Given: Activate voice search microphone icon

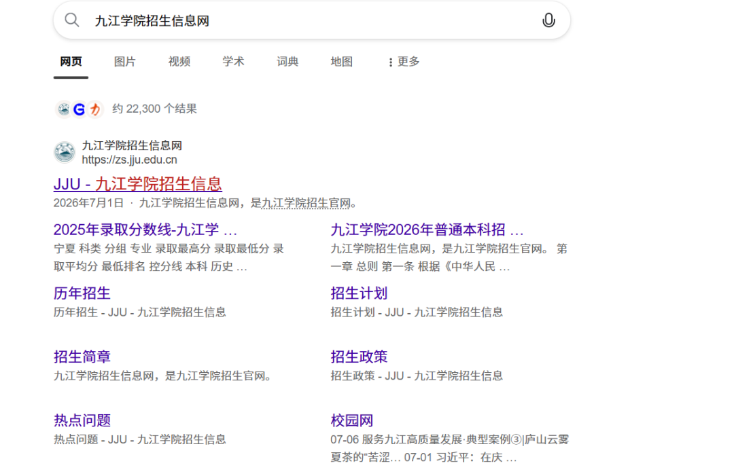Looking at the screenshot, I should pyautogui.click(x=548, y=20).
